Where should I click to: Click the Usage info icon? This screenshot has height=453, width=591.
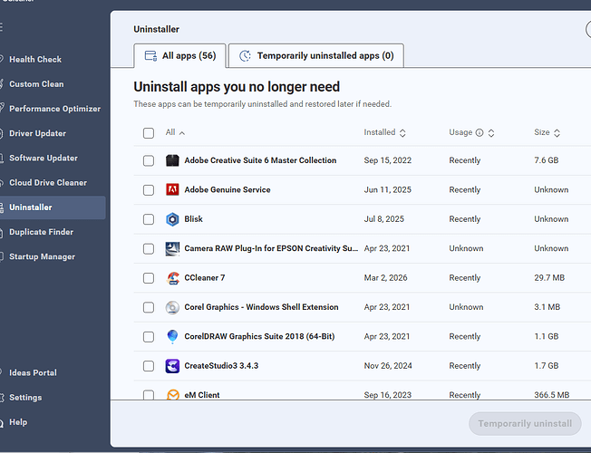(x=480, y=132)
